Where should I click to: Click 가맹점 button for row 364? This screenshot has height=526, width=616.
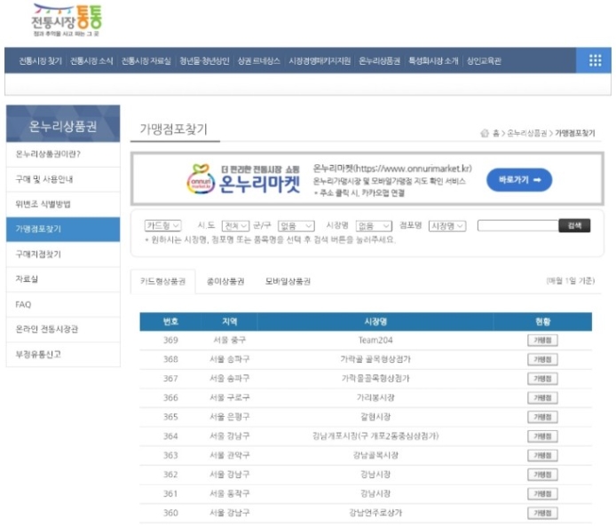point(542,436)
